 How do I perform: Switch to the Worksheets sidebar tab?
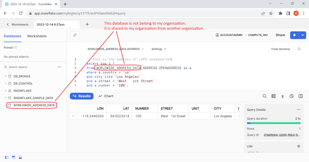37,36
